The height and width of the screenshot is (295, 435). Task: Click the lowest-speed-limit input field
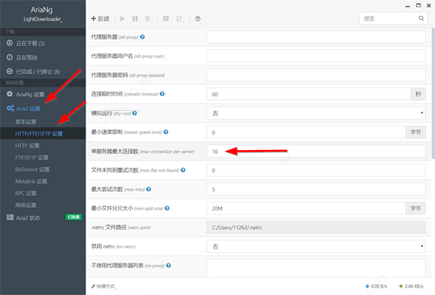pos(306,132)
